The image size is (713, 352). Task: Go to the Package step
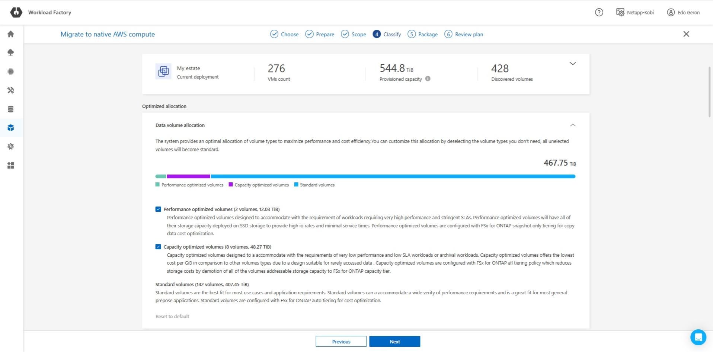coord(423,34)
